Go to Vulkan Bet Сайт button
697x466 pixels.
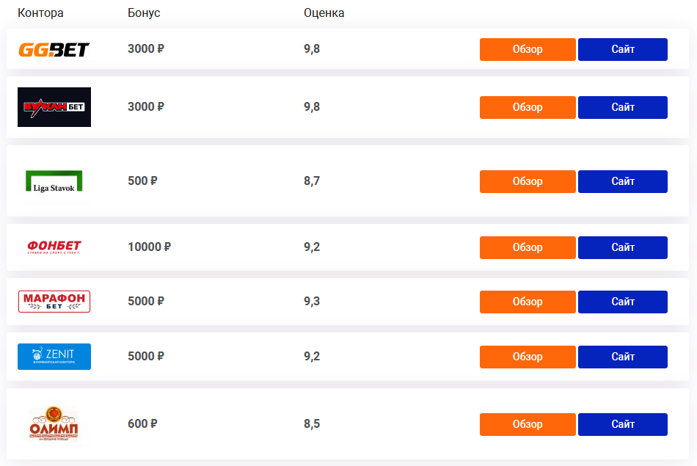coord(623,108)
